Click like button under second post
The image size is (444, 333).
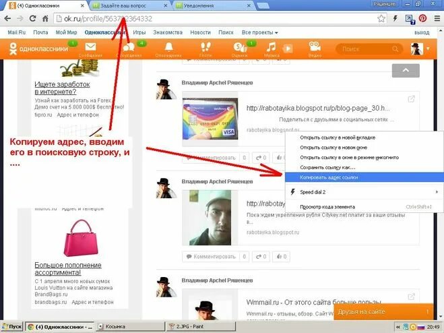pyautogui.click(x=281, y=257)
